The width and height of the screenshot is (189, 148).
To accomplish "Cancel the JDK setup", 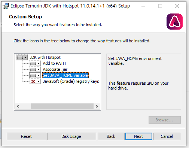I will pos(167,136).
